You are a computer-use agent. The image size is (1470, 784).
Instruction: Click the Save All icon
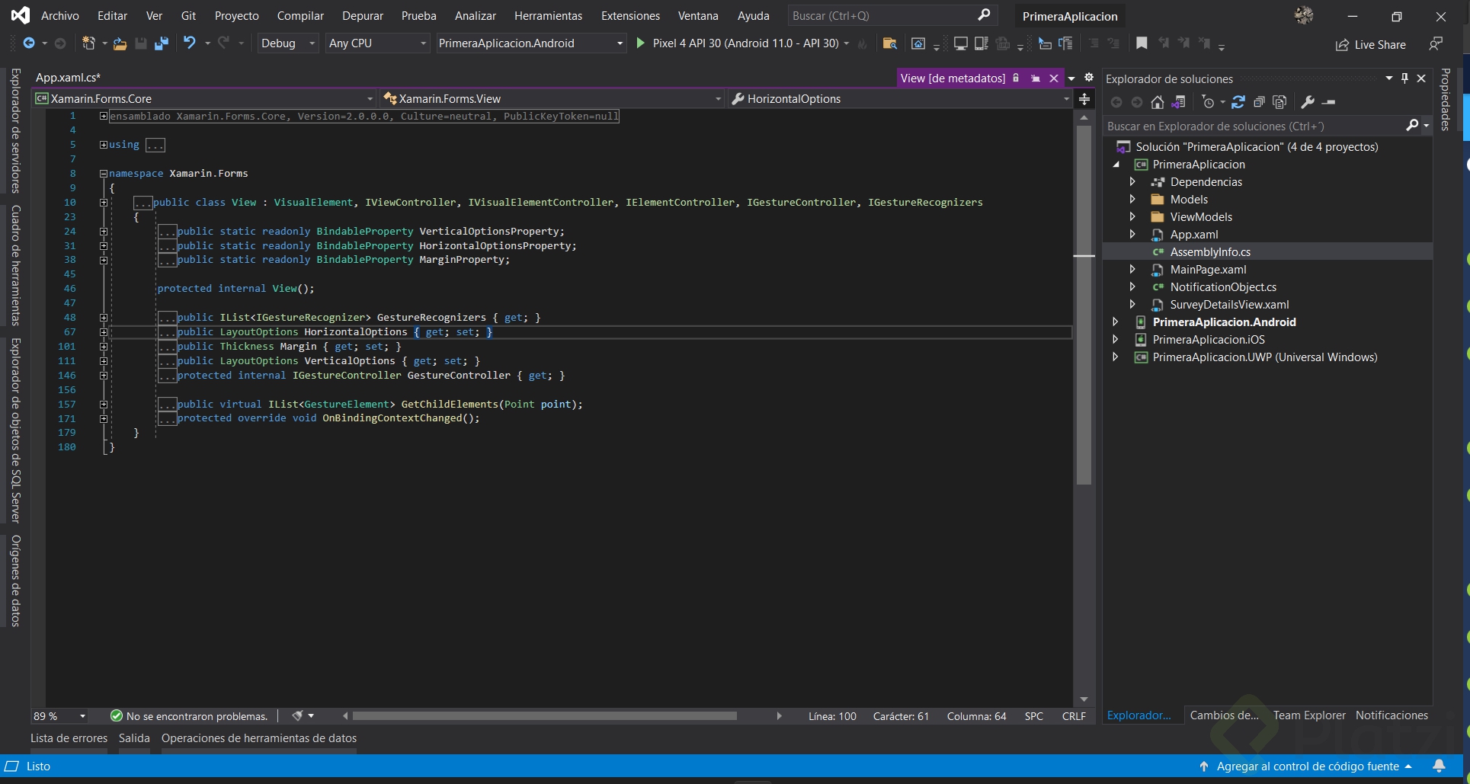[161, 43]
